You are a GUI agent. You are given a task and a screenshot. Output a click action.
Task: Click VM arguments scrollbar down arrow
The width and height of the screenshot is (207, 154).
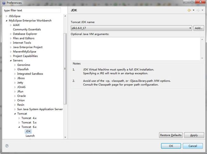point(202,58)
